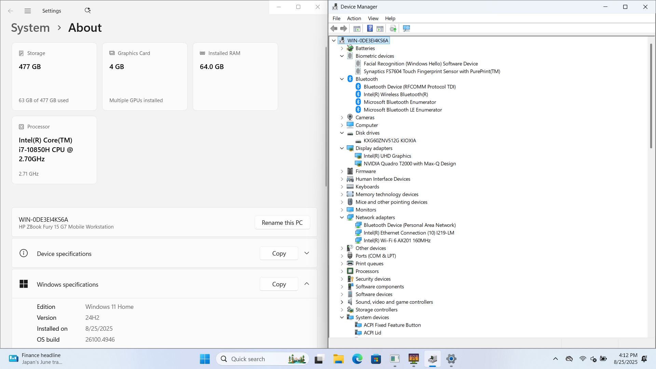The width and height of the screenshot is (656, 369).
Task: Click the Settings search icon
Action: tap(87, 11)
